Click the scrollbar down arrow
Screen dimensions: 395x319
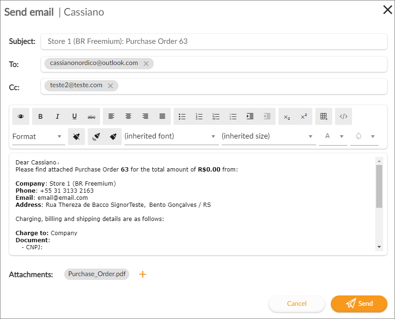coord(379,247)
